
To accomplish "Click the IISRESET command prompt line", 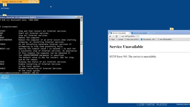I will pyautogui.click(x=19, y=73).
